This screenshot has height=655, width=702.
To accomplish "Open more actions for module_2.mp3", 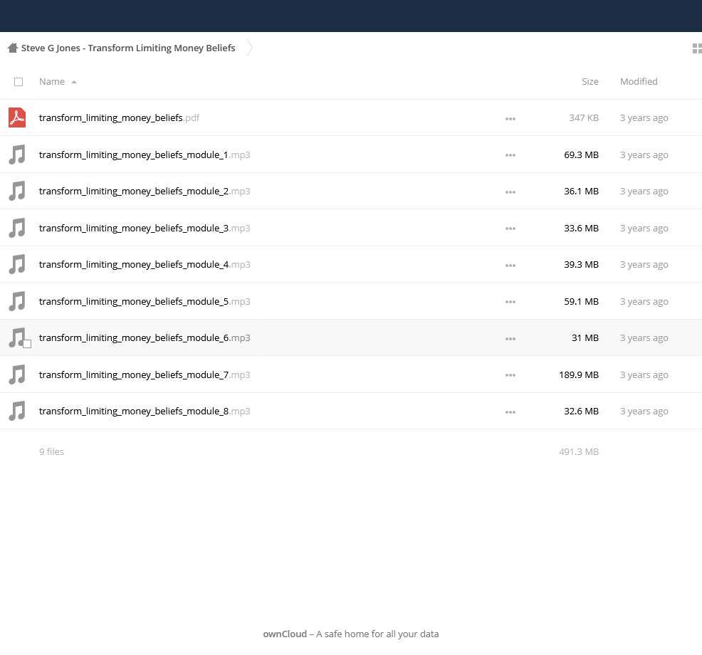I will point(510,192).
